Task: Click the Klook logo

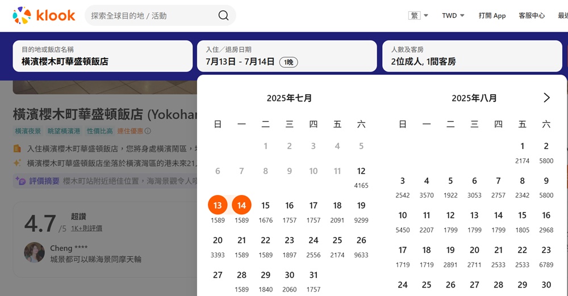Action: (x=44, y=15)
